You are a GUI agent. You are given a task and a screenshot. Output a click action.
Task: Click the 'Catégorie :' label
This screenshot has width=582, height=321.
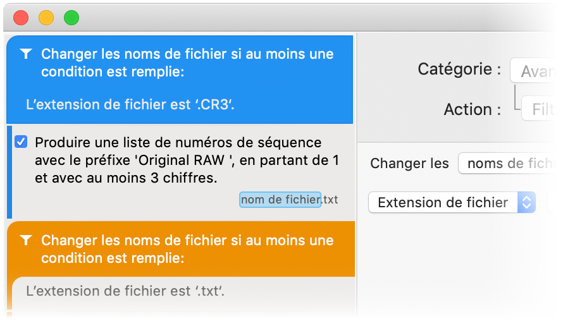tap(459, 70)
